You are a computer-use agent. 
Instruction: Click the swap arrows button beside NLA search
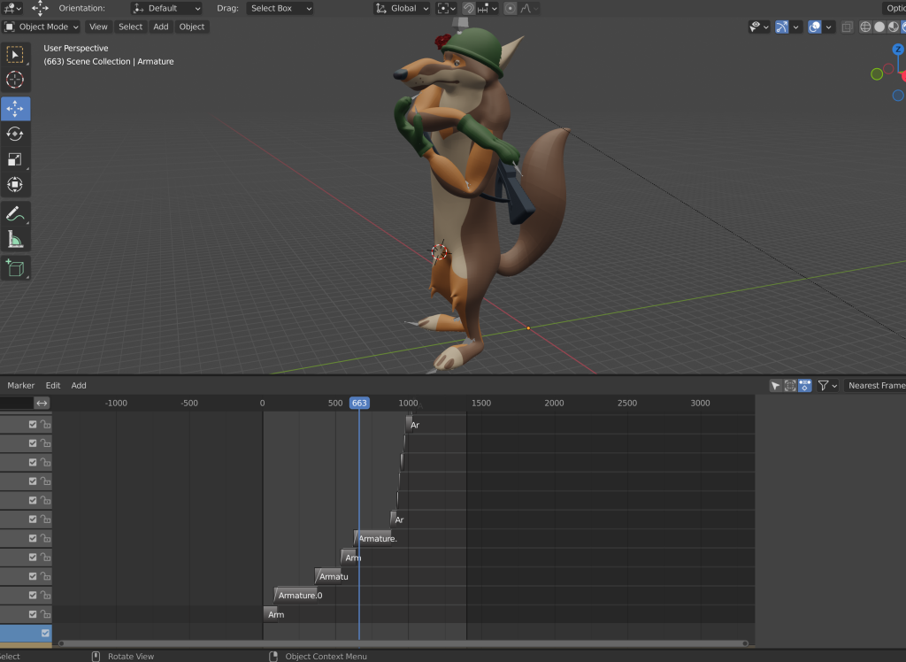pyautogui.click(x=42, y=403)
